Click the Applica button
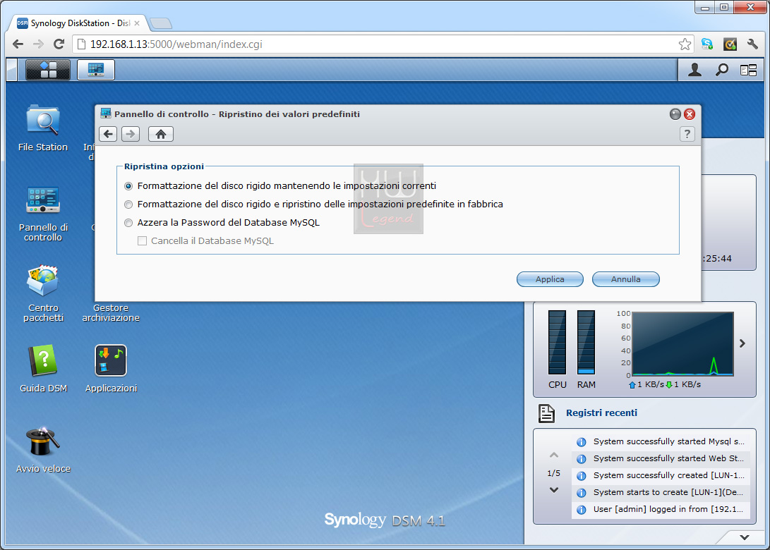 [x=550, y=279]
